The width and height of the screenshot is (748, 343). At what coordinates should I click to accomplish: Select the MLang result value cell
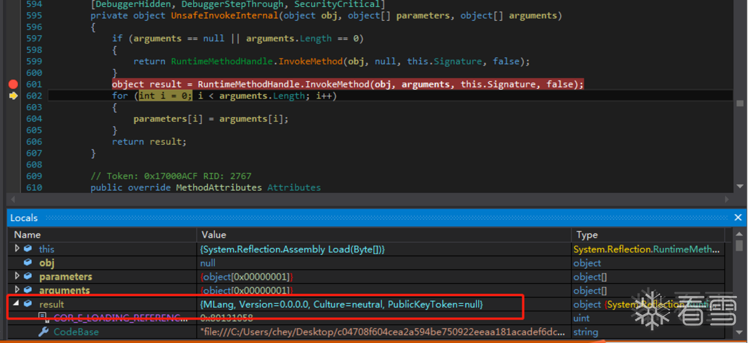click(x=384, y=304)
